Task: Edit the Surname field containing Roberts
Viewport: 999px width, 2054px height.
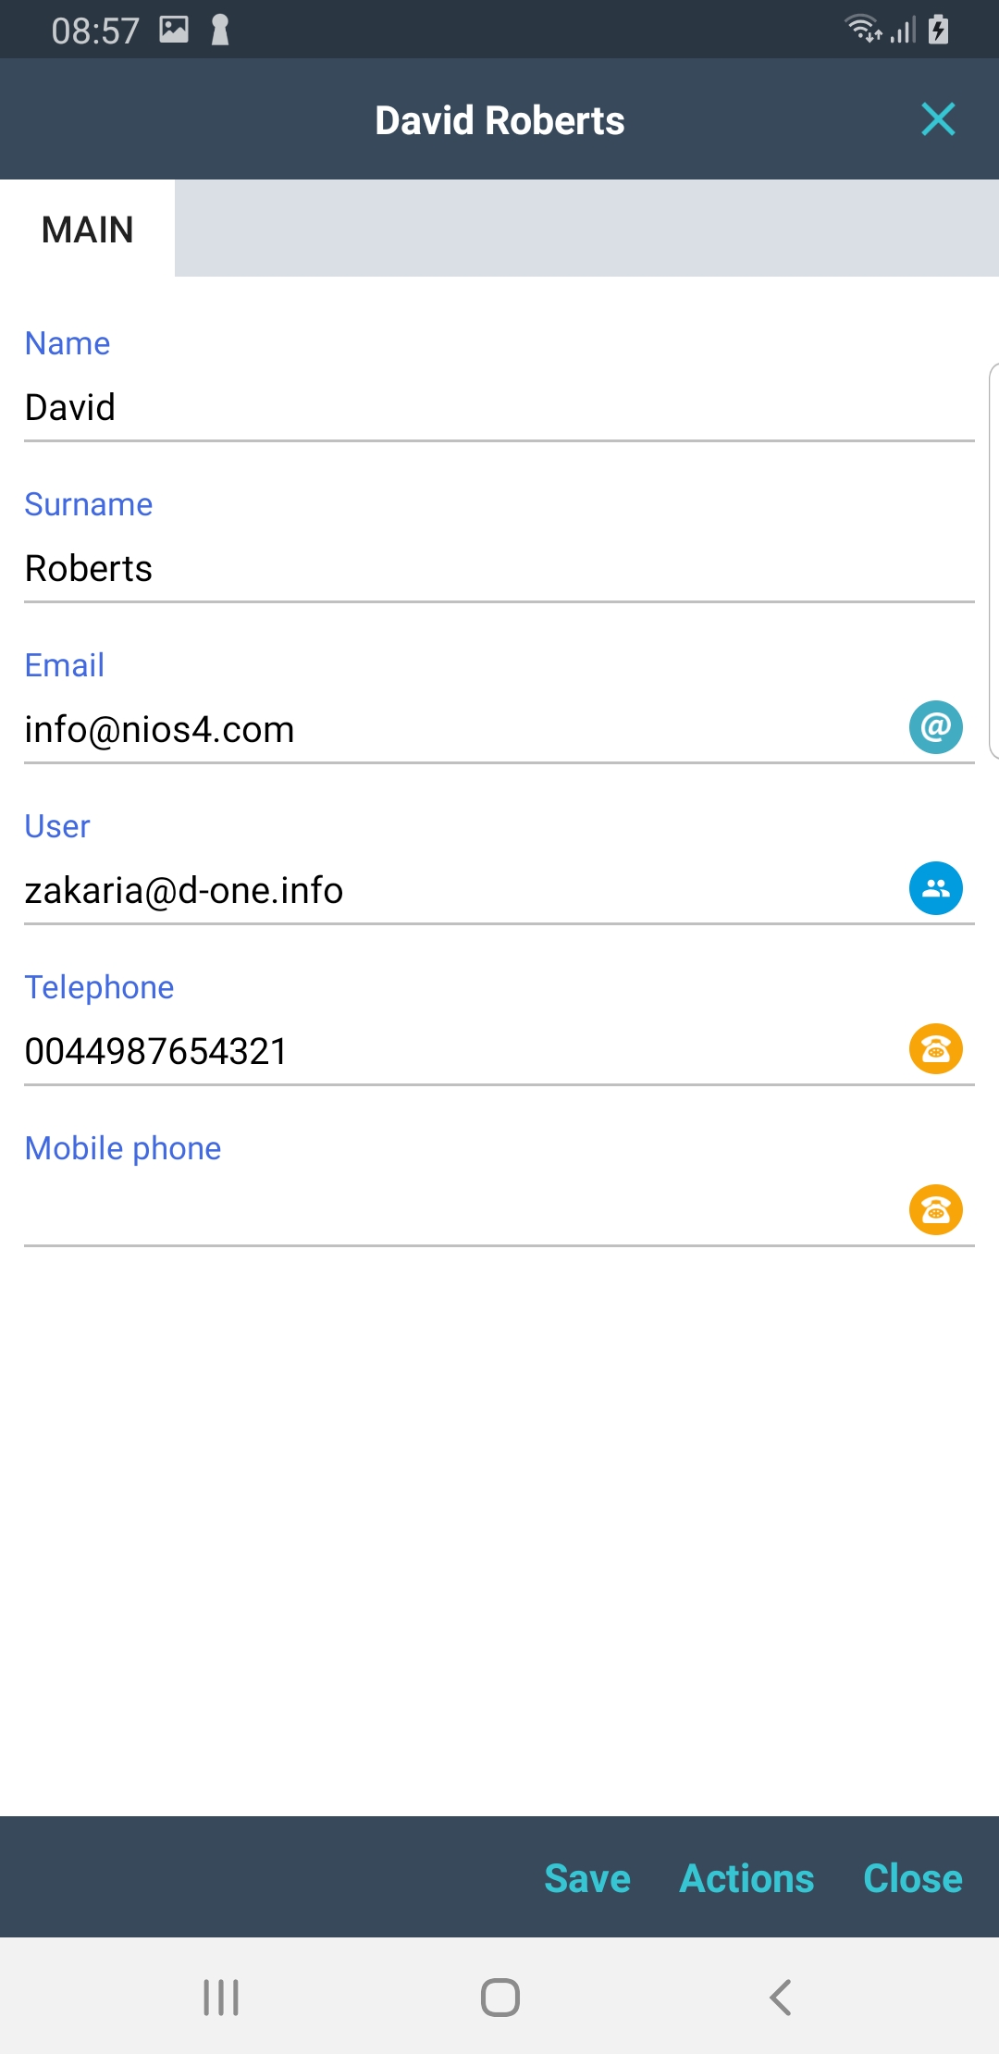Action: (462, 569)
